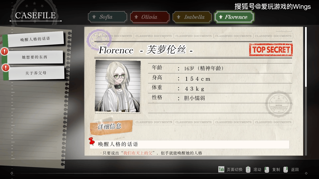Open the Olivia case tab

tap(150, 17)
